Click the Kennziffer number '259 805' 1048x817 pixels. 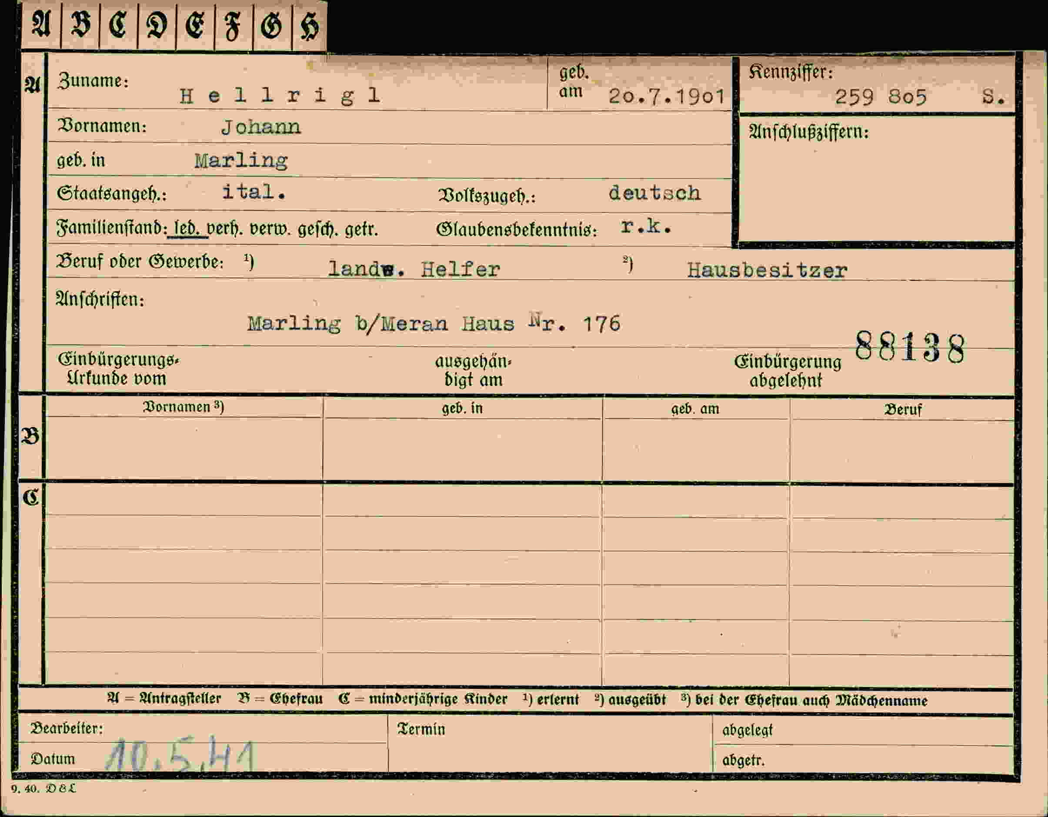click(881, 97)
